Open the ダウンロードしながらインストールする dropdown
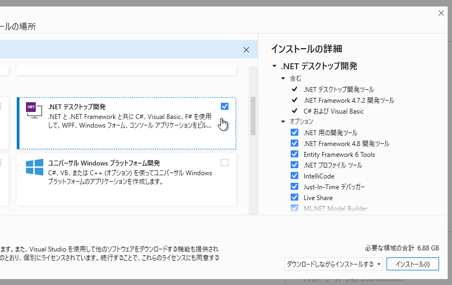Image resolution: width=452 pixels, height=285 pixels. click(333, 264)
